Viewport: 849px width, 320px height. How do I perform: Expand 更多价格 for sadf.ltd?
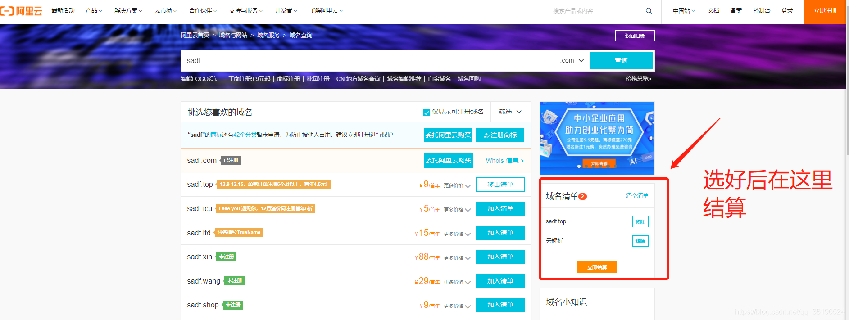tap(457, 234)
